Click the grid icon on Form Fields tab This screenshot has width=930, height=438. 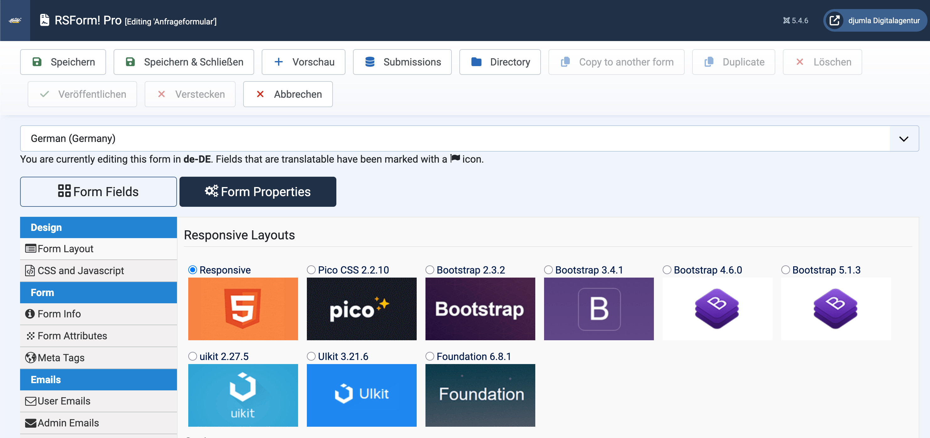pyautogui.click(x=64, y=191)
